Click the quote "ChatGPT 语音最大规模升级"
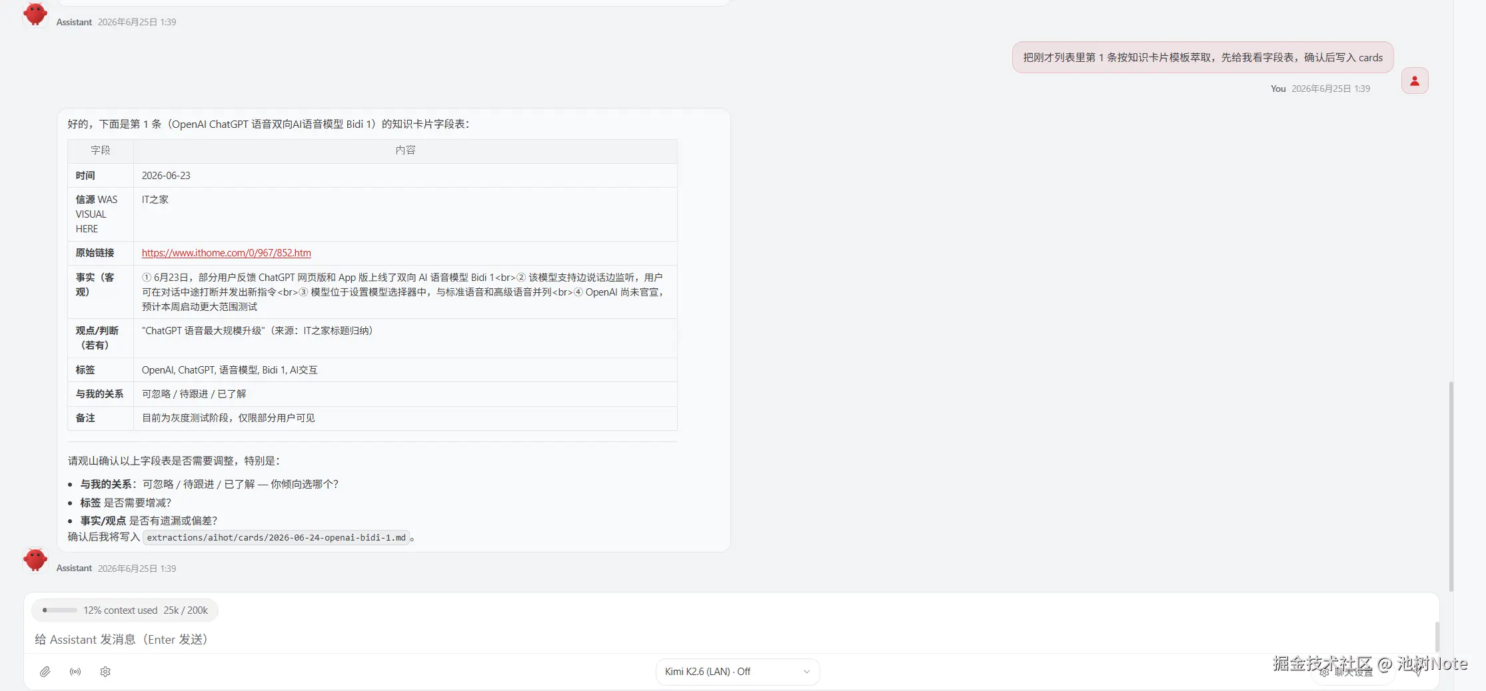 (x=204, y=331)
